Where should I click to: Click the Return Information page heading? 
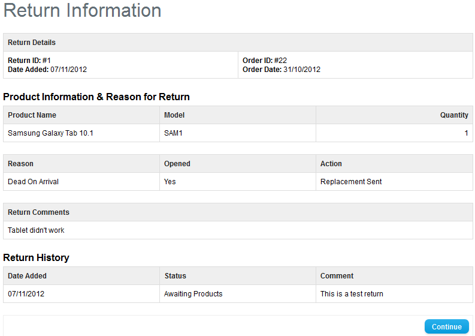(x=83, y=11)
